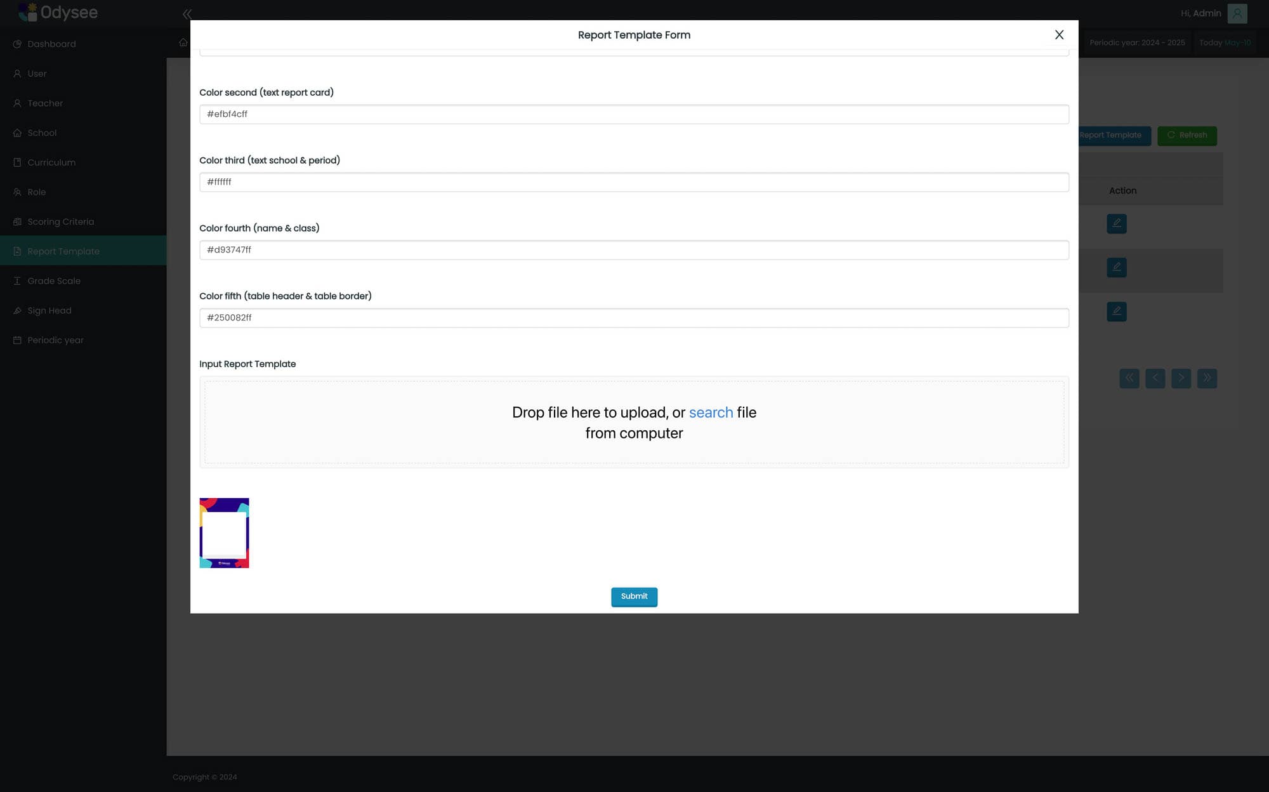Open the Dashboard section in sidebar

coord(51,44)
